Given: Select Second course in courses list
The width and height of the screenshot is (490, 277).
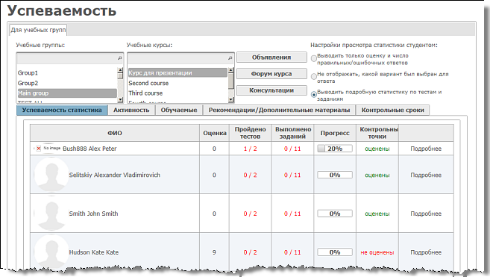Looking at the screenshot, I should click(178, 84).
